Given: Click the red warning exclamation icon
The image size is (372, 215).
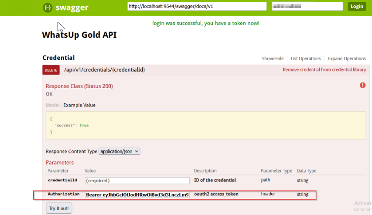Looking at the screenshot, I should click(x=362, y=85).
